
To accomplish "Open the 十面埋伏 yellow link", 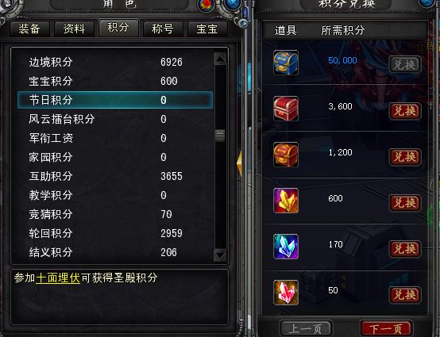I will 58,278.
